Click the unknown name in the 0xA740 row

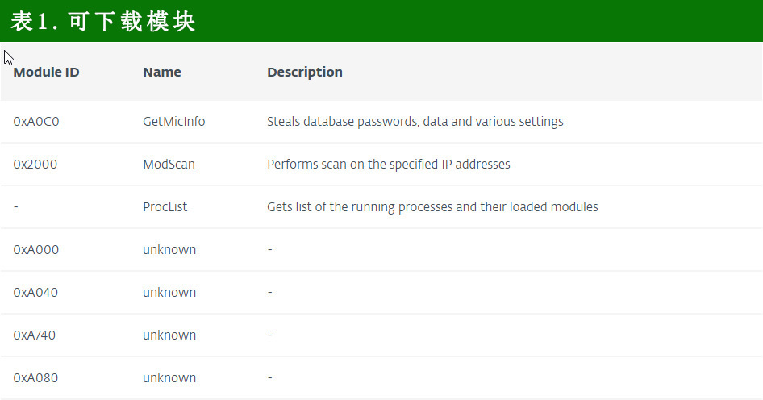(x=169, y=335)
